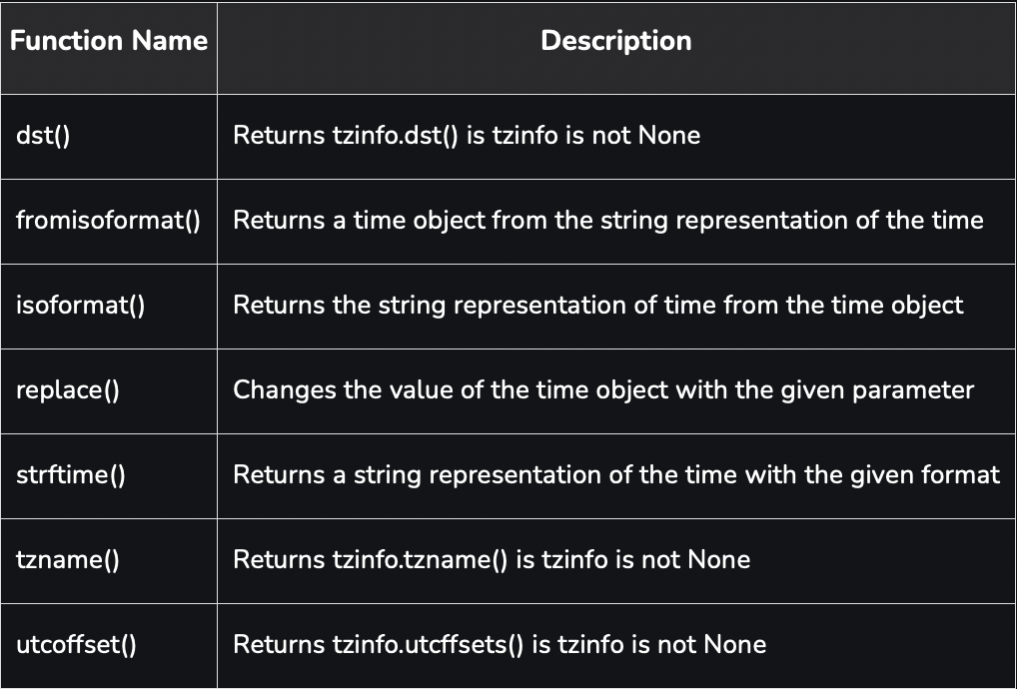Viewport: 1017px width, 689px height.
Task: Click the description mentioning tzinfo.tzname()
Action: tap(492, 560)
